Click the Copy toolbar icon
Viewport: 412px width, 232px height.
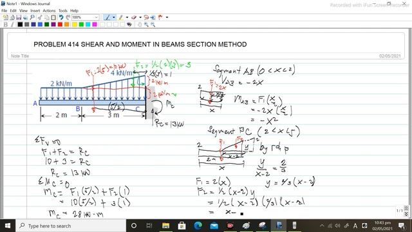tap(47, 17)
